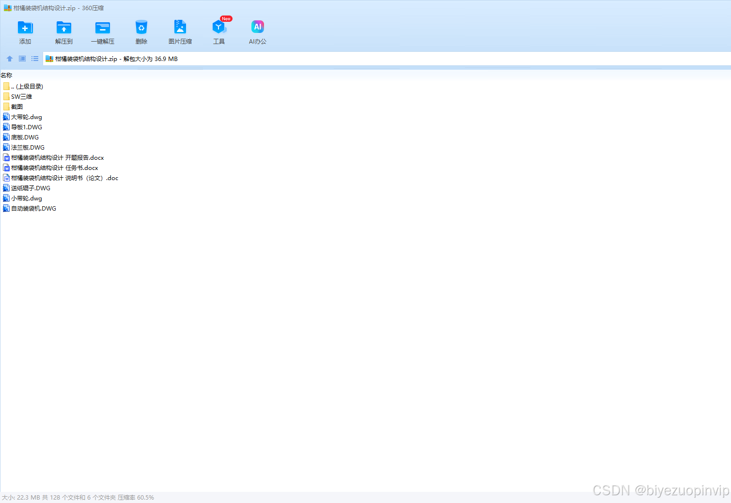Click the document icon beside 说明书（论文）.doc
731x503 pixels.
point(6,178)
